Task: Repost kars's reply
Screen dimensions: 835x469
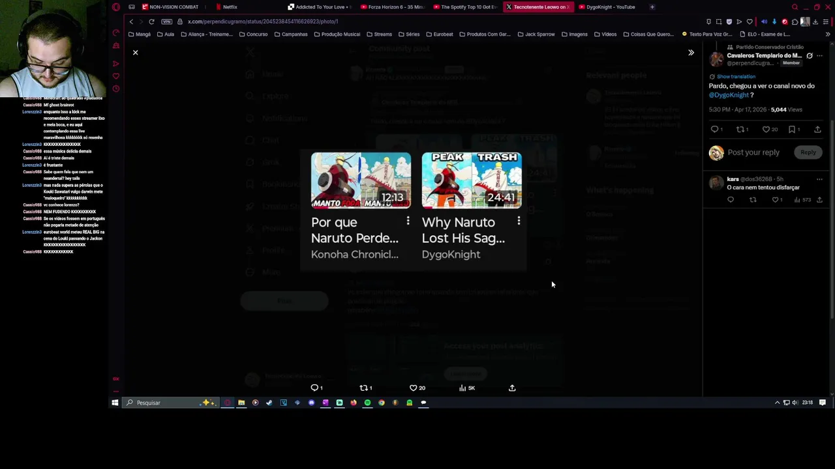Action: click(753, 200)
